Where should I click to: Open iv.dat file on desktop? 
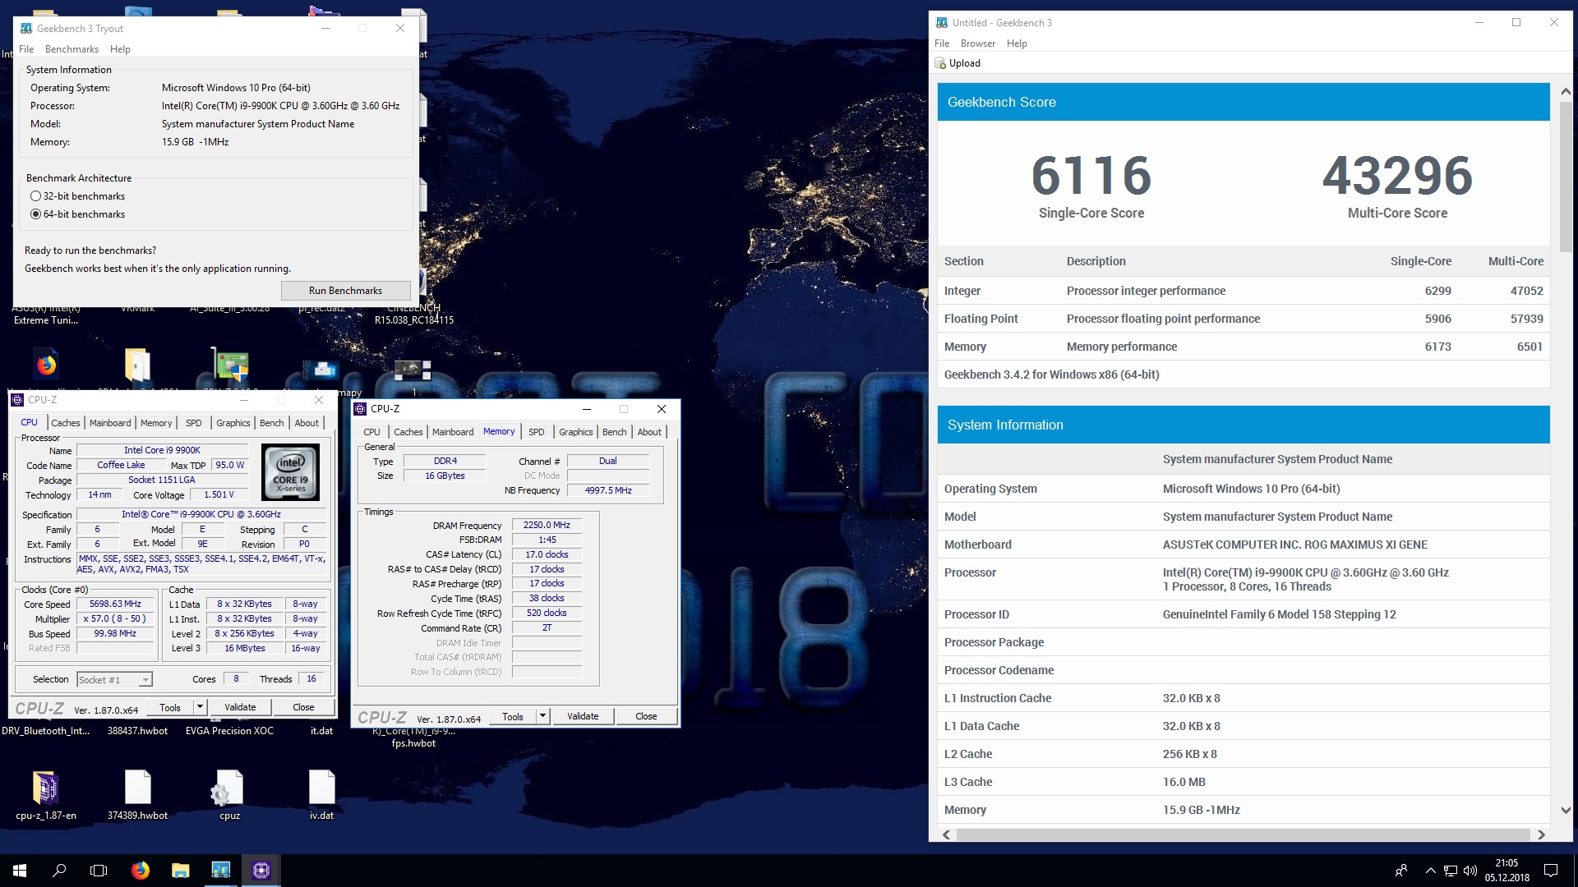click(321, 788)
